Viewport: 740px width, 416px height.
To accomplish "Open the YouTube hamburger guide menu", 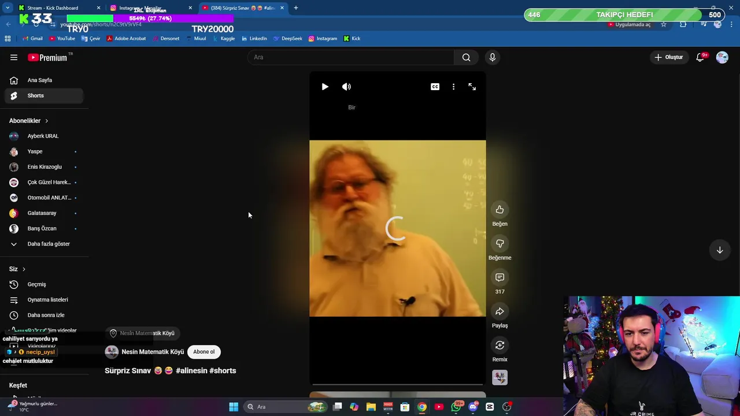I will [14, 57].
